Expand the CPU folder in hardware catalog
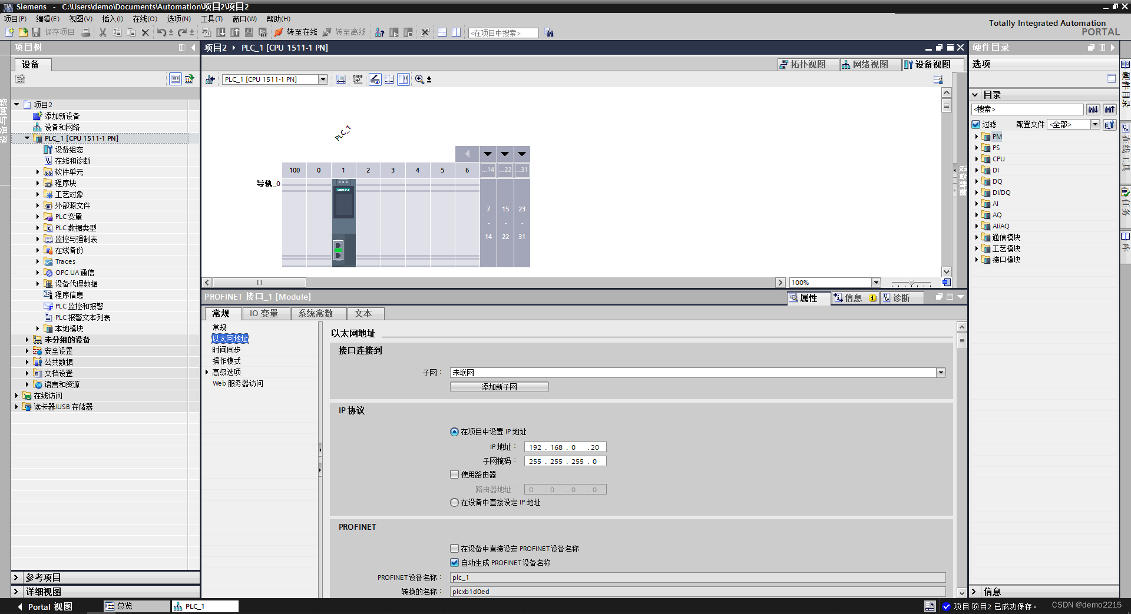1131x614 pixels. pyautogui.click(x=976, y=159)
